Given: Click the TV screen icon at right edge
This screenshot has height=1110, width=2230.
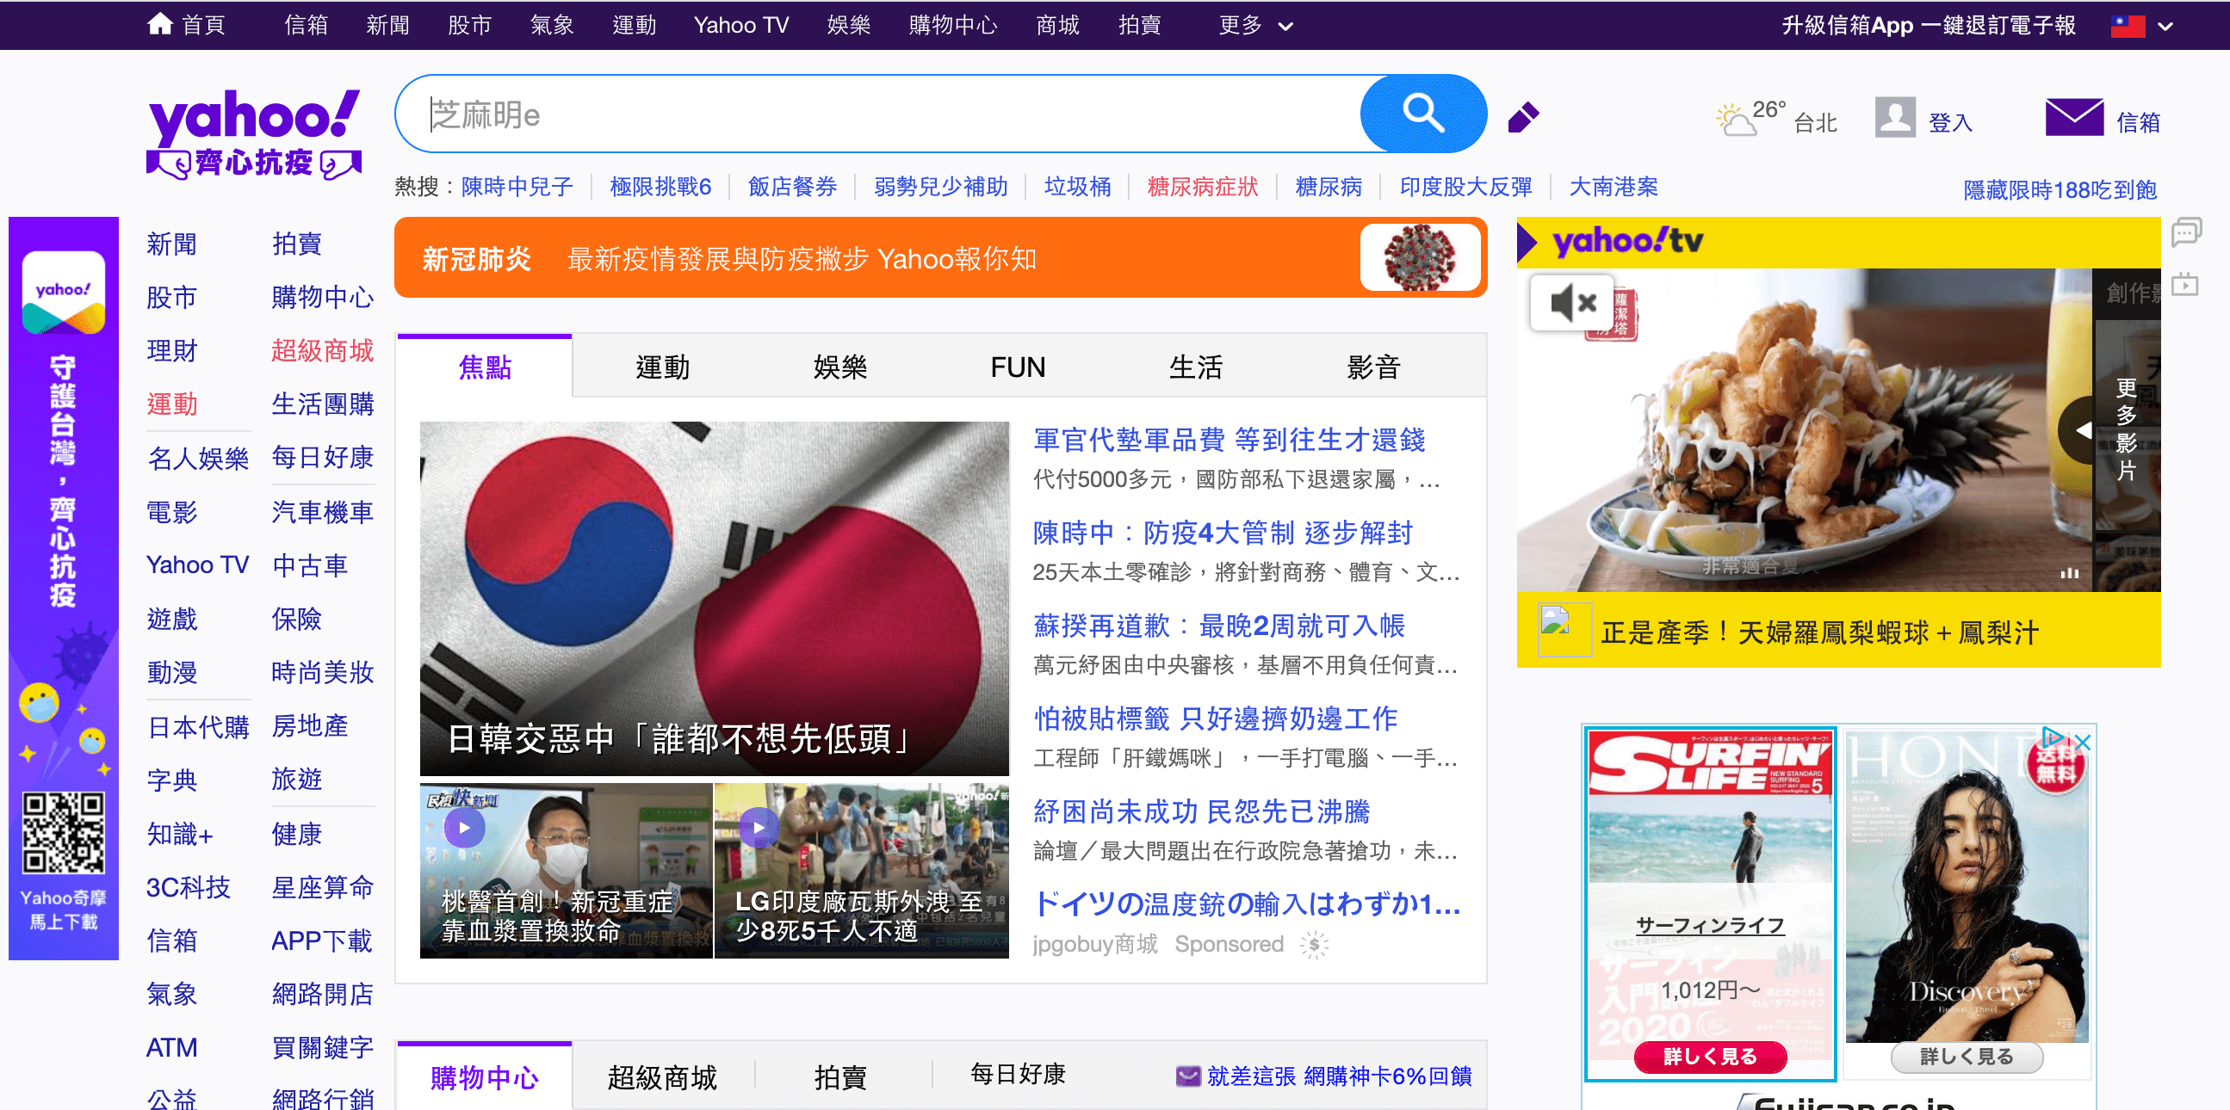Looking at the screenshot, I should [x=2185, y=284].
